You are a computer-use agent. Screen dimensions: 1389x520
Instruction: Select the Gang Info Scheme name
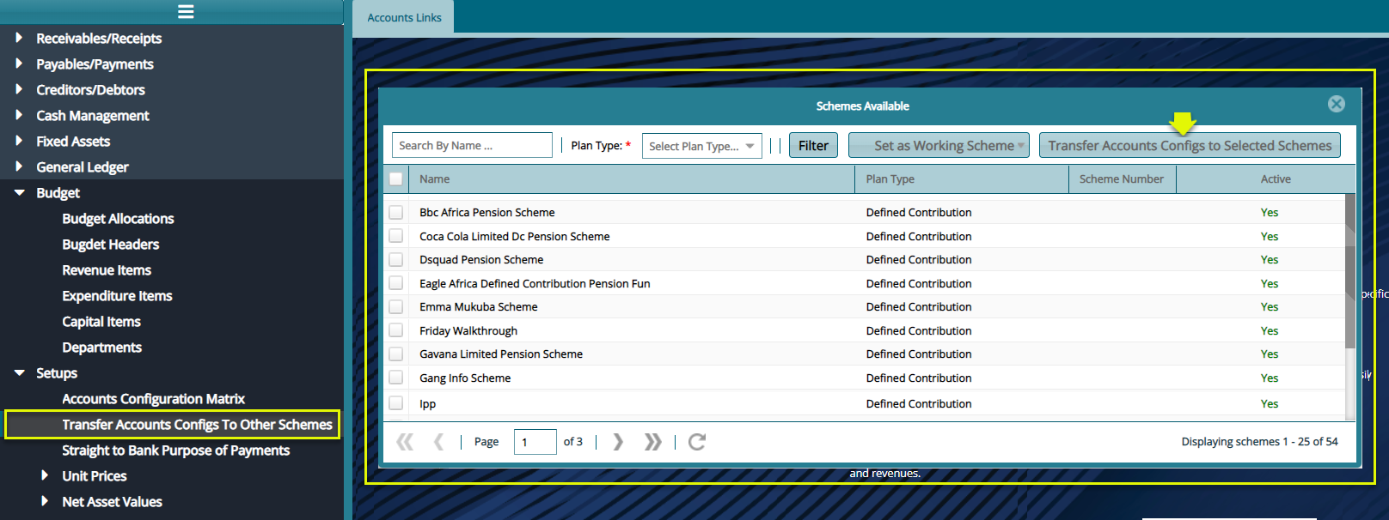465,378
